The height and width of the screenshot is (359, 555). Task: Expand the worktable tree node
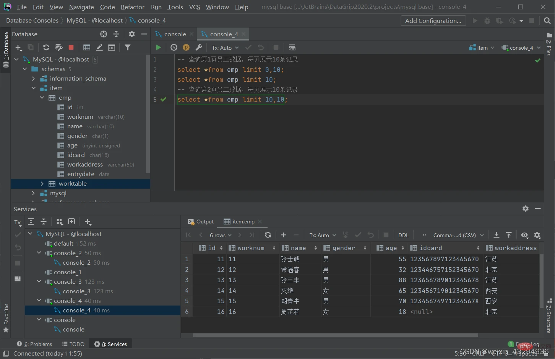42,184
